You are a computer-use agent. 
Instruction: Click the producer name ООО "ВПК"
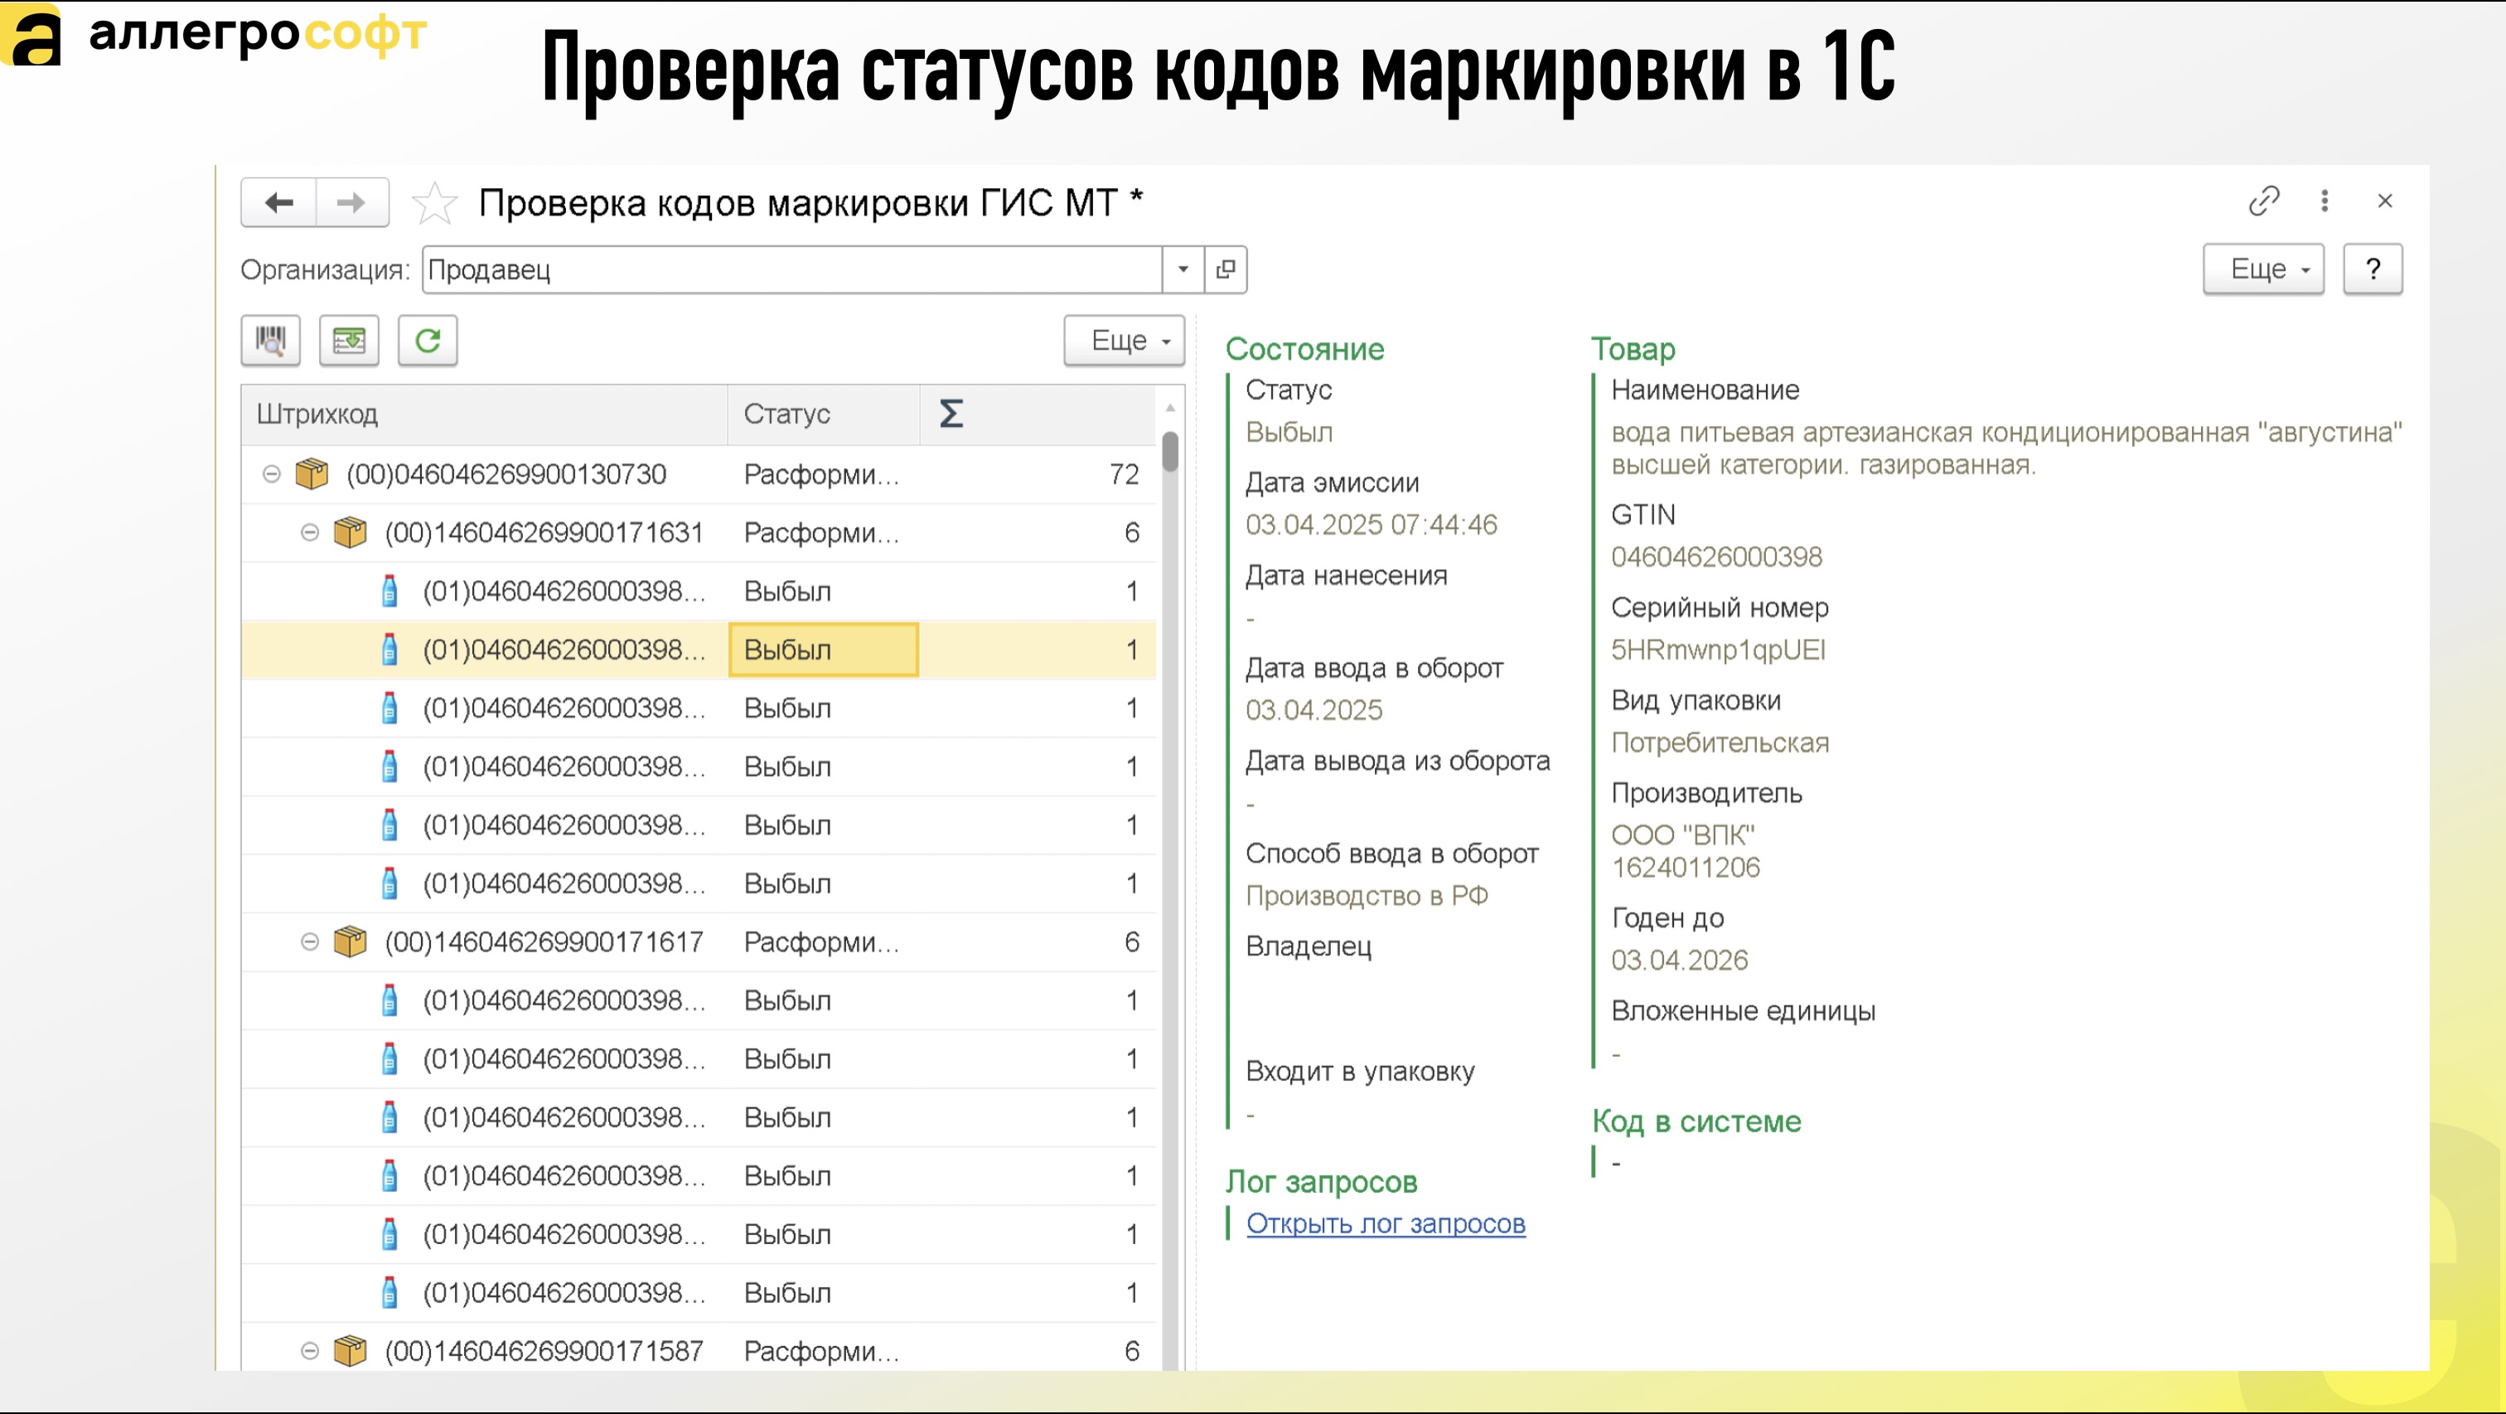tap(1683, 835)
